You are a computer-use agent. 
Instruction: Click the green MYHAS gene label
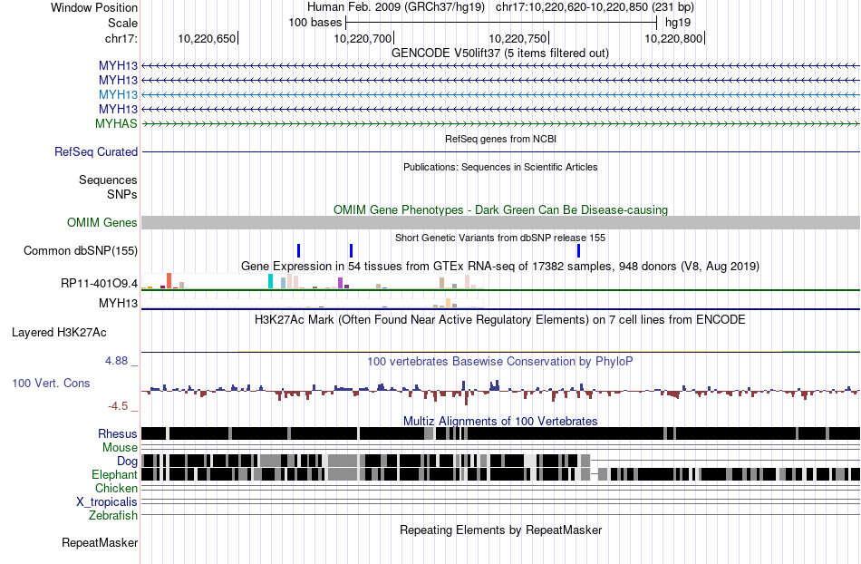[x=116, y=123]
